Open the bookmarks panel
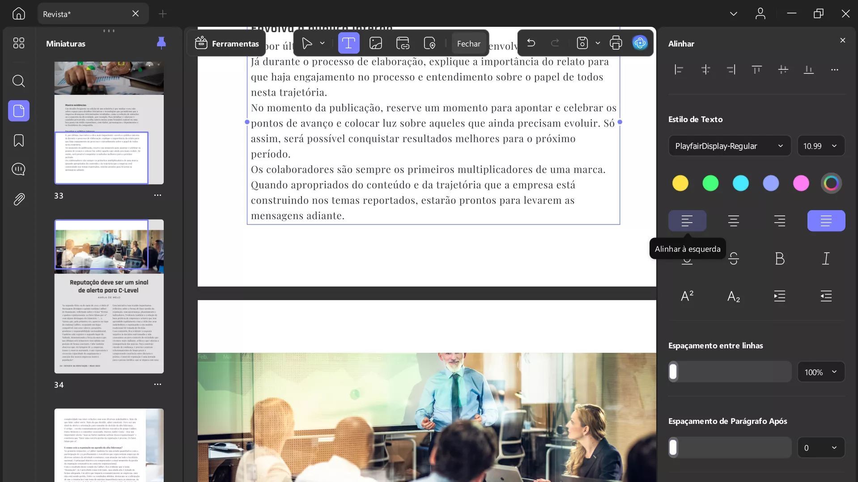This screenshot has height=482, width=858. pos(18,140)
